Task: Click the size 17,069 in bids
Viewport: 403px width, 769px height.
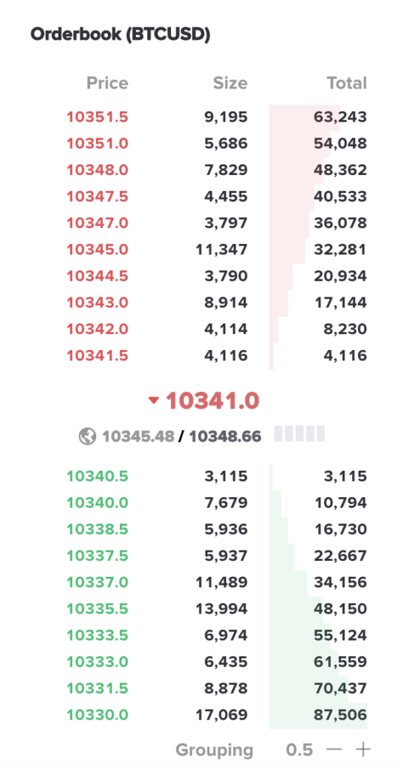Action: 221,715
